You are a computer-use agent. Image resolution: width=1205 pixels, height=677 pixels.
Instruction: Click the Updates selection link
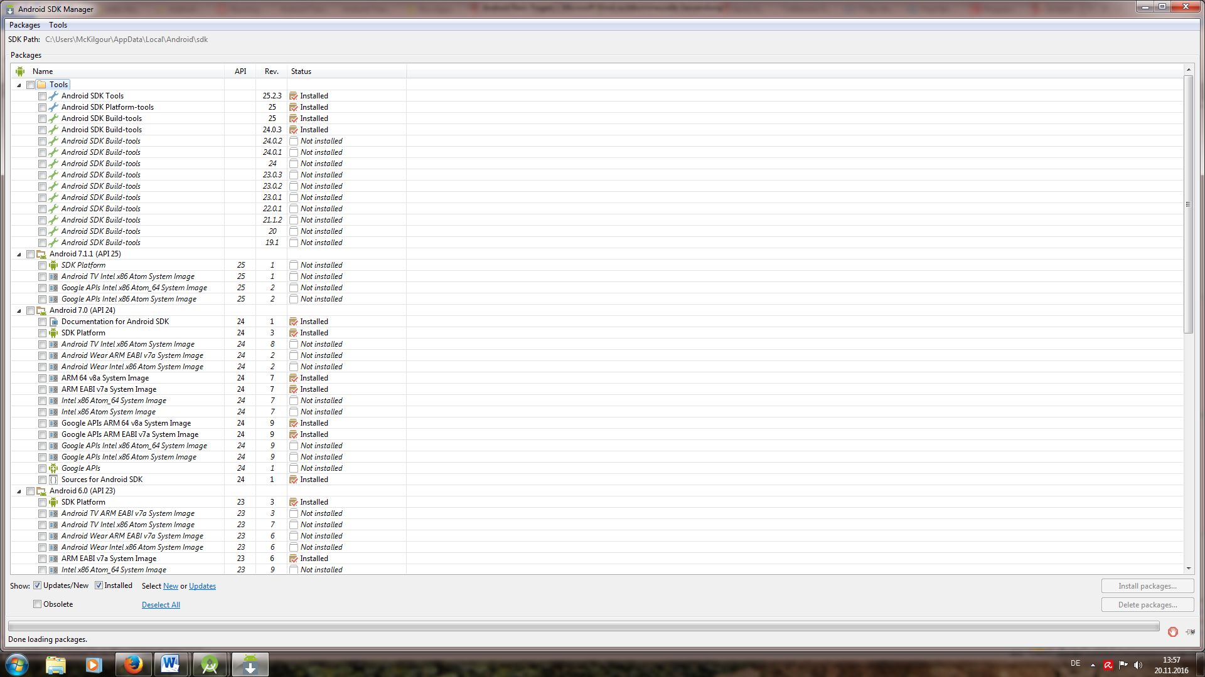[202, 586]
